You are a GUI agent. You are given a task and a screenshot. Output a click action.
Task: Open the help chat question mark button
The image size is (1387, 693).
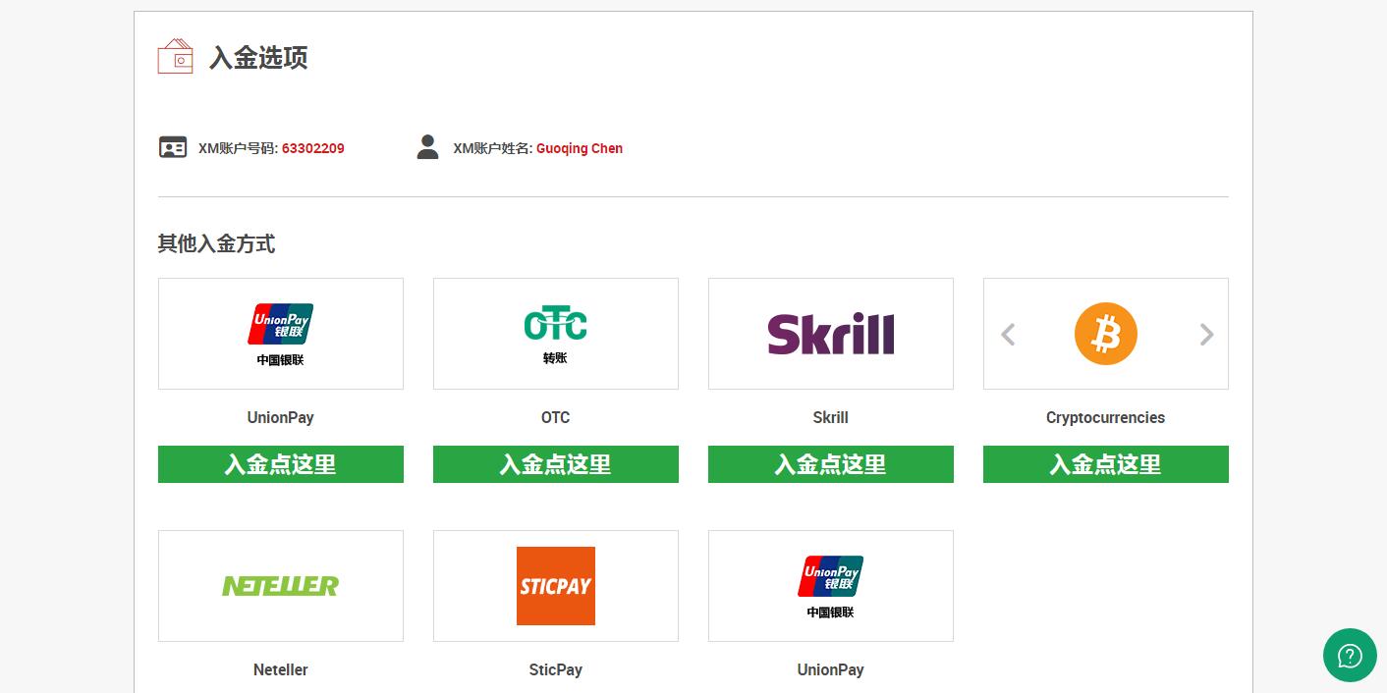1350,655
